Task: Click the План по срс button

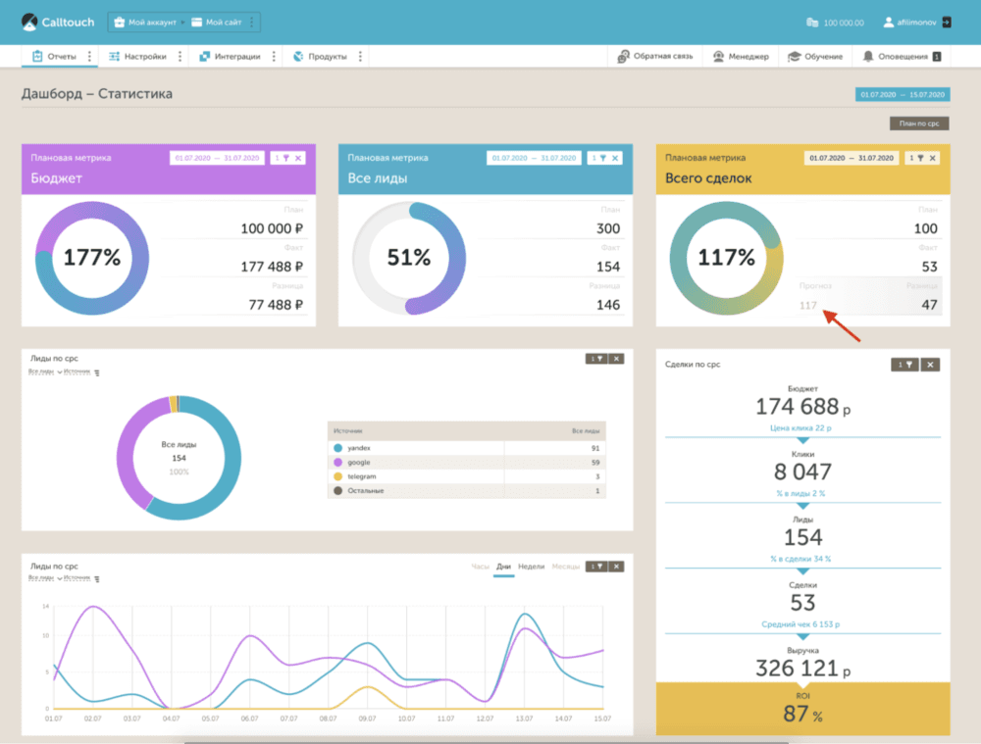Action: click(919, 124)
